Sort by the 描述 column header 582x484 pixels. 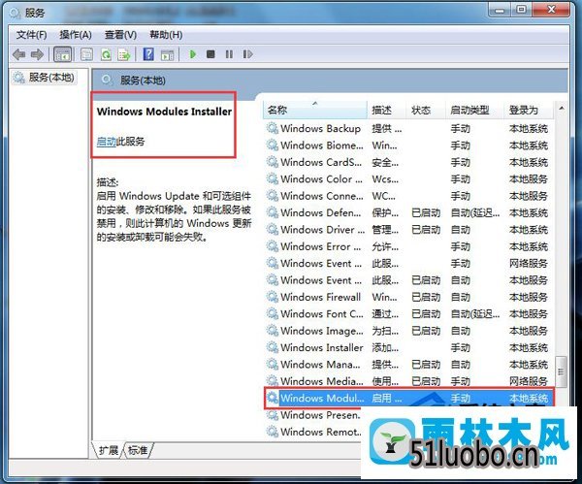pyautogui.click(x=387, y=110)
